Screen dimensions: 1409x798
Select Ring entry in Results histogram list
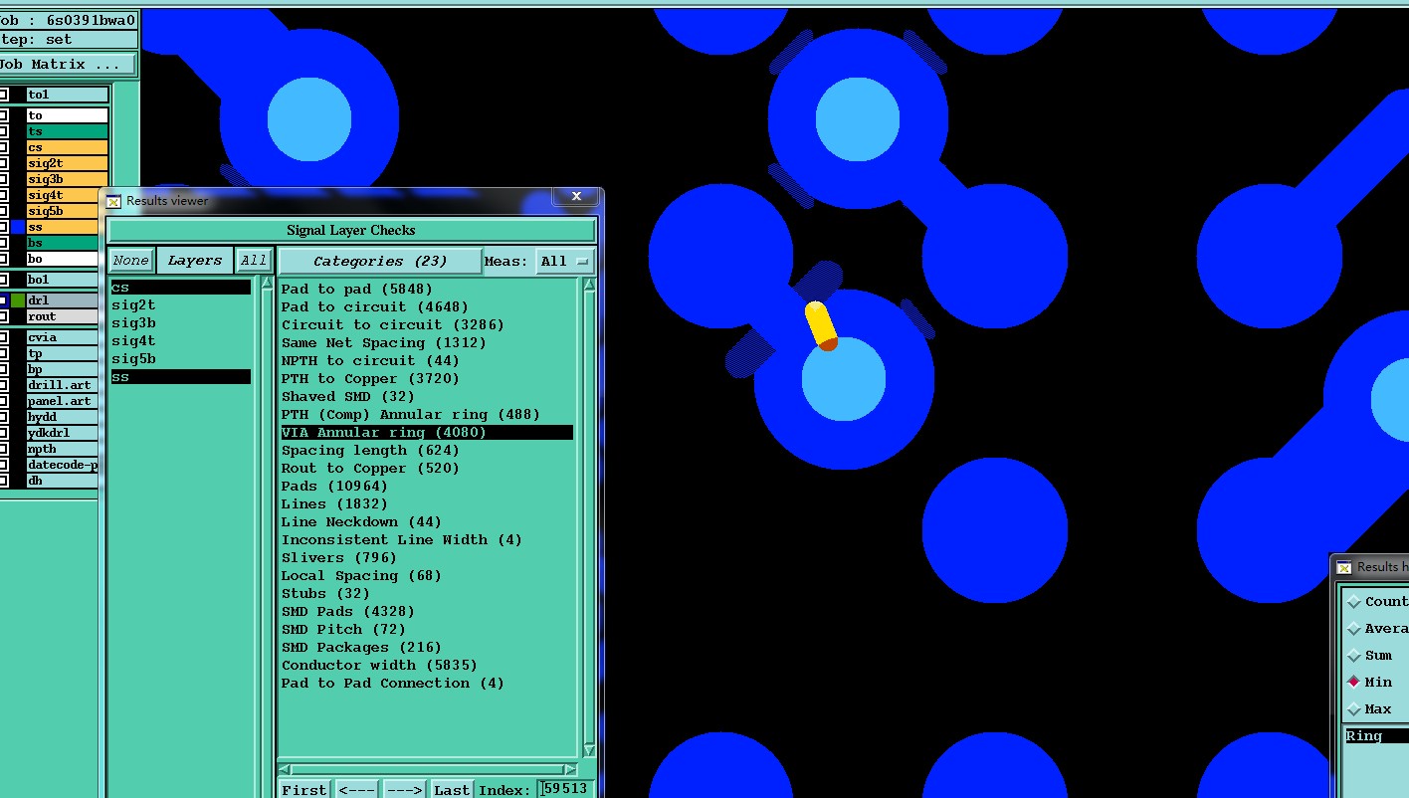point(1376,736)
